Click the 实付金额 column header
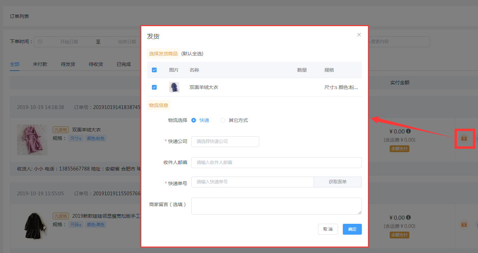 tap(400, 83)
